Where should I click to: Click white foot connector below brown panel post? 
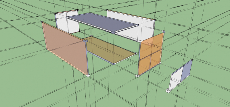[88, 75]
